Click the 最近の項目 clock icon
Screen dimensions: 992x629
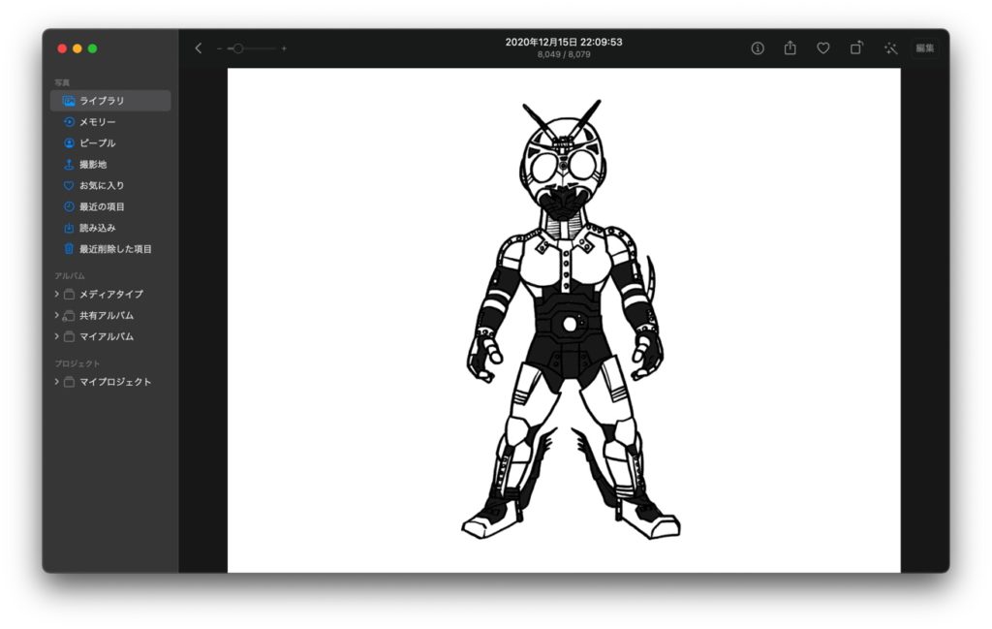click(x=69, y=207)
